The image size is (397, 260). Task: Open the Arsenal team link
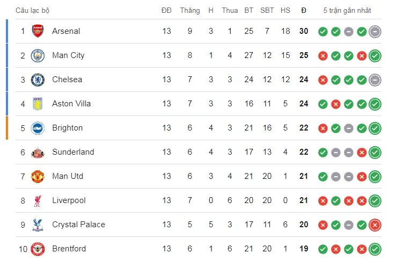(x=66, y=31)
